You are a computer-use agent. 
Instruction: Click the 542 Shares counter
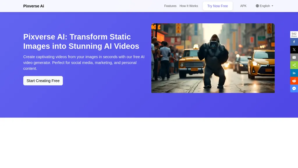click(294, 34)
